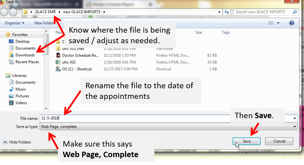Image resolution: width=304 pixels, height=165 pixels.
Task: Open the Organize dropdown menu
Action: tap(15, 23)
